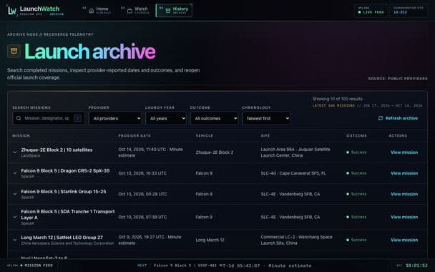The width and height of the screenshot is (435, 272).
Task: Click 'Falcon 9 Block 5 | Dragon CRS-2 SpX-35' title
Action: point(65,170)
